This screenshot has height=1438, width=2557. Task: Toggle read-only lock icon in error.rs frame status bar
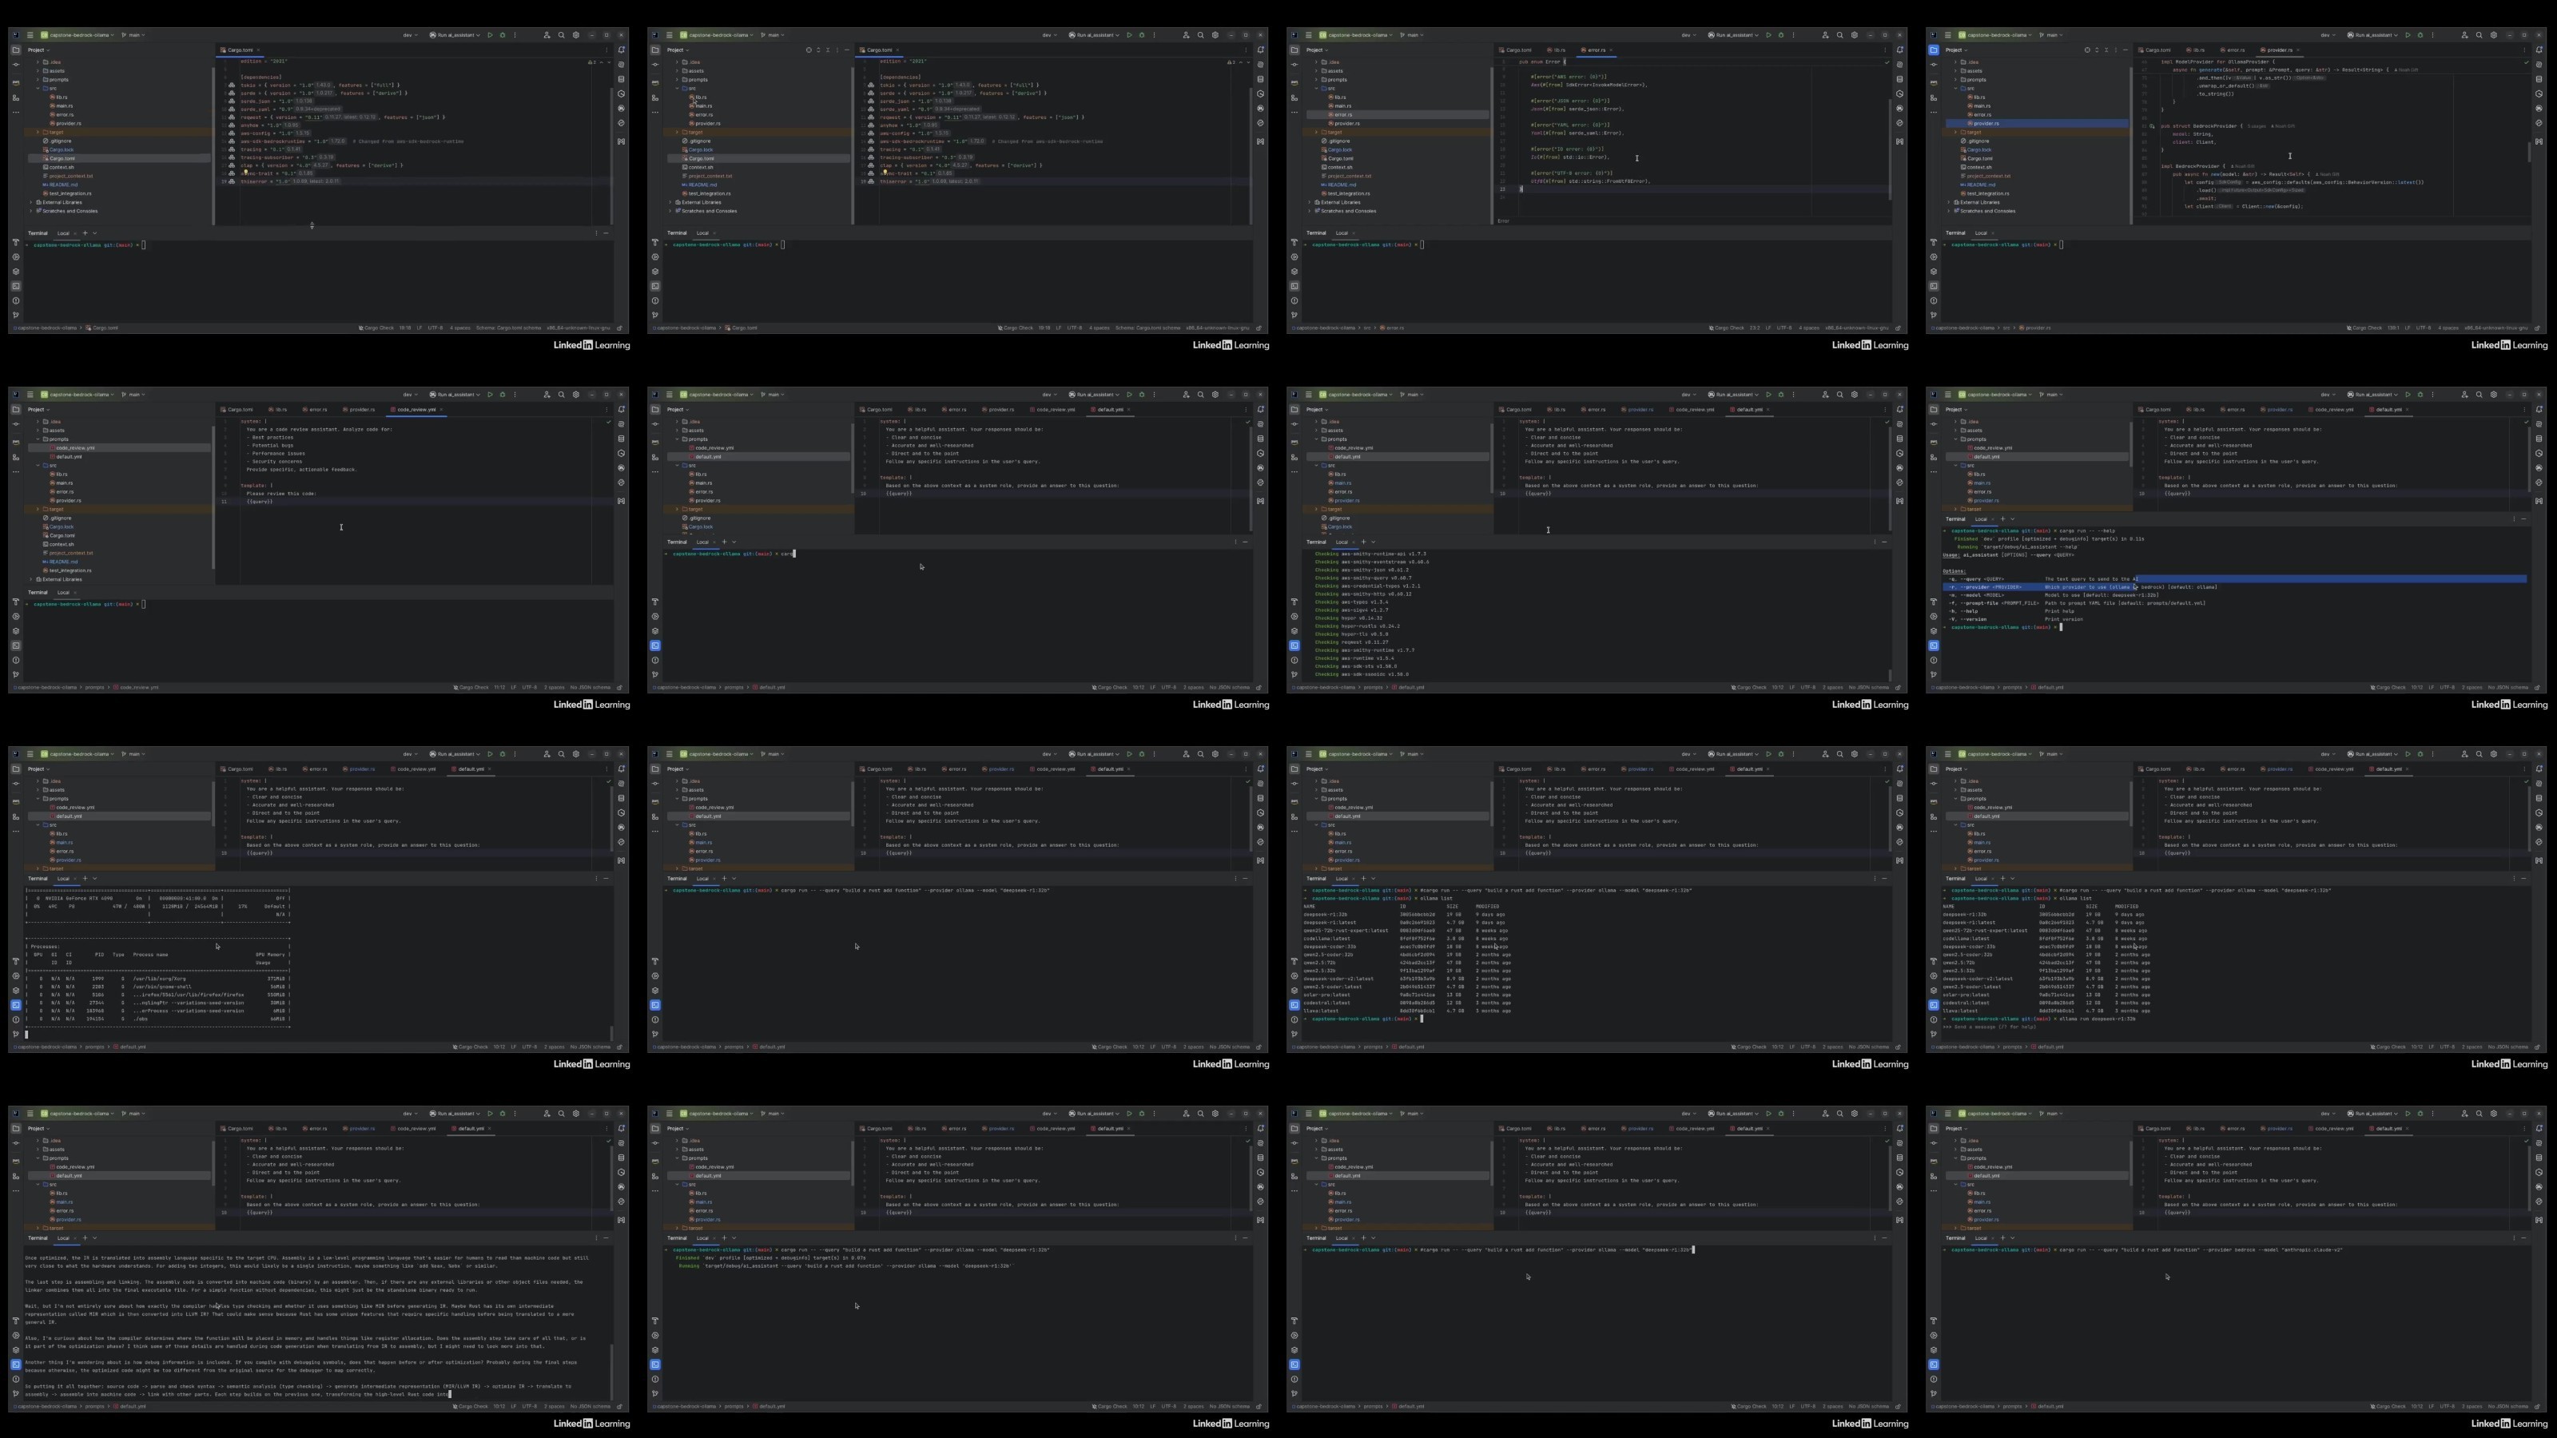[1898, 328]
